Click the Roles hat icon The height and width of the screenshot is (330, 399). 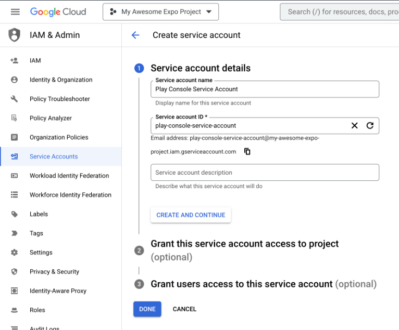(14, 310)
